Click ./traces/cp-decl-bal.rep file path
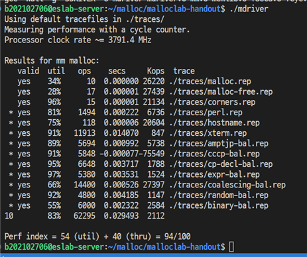This screenshot has height=257, width=307. pyautogui.click(x=221, y=164)
